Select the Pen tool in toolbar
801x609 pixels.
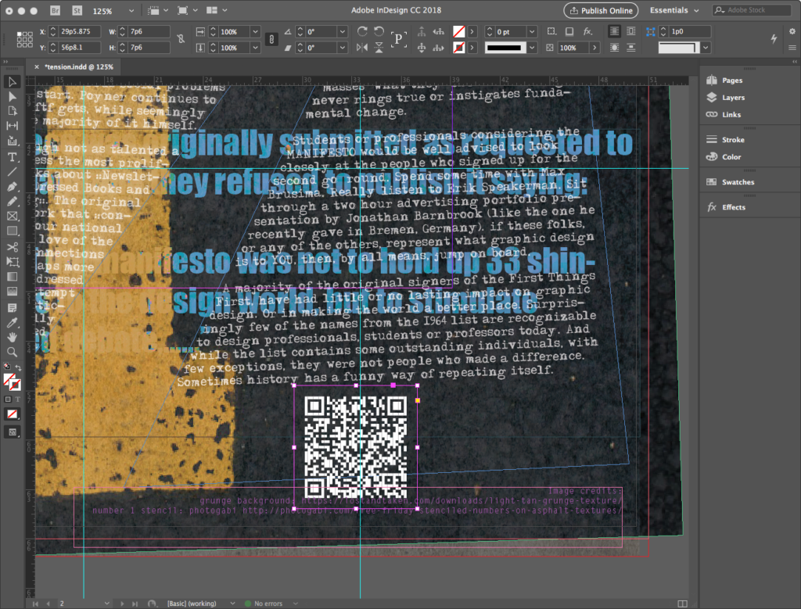13,187
